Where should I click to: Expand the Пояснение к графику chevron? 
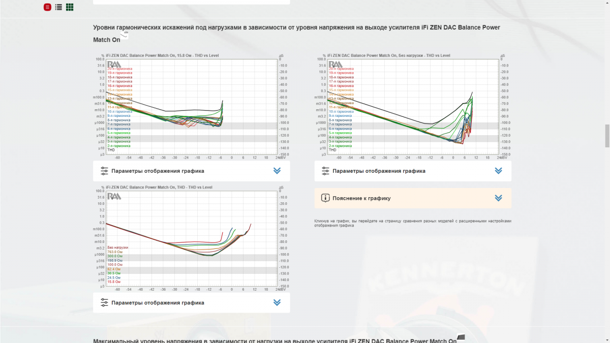tap(498, 198)
